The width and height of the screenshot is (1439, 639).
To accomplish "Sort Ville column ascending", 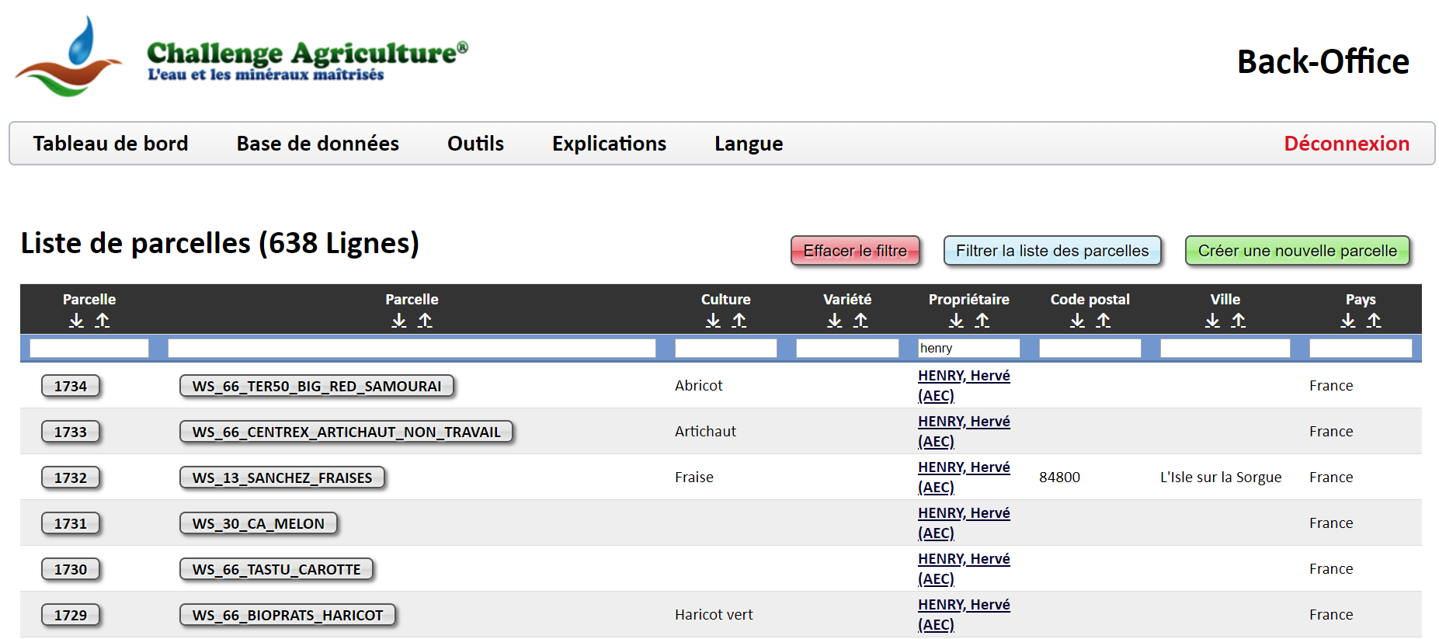I will pyautogui.click(x=1239, y=321).
